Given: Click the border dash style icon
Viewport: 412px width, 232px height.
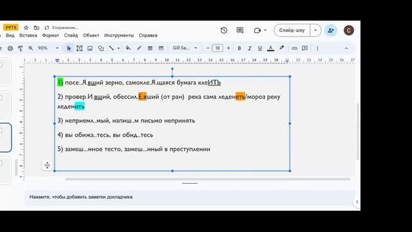Looking at the screenshot, I should (161, 48).
